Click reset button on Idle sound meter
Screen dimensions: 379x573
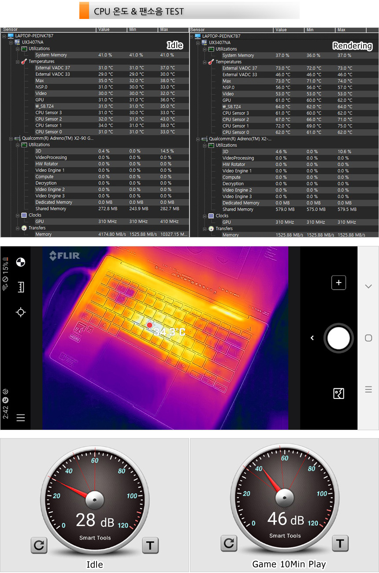click(39, 546)
